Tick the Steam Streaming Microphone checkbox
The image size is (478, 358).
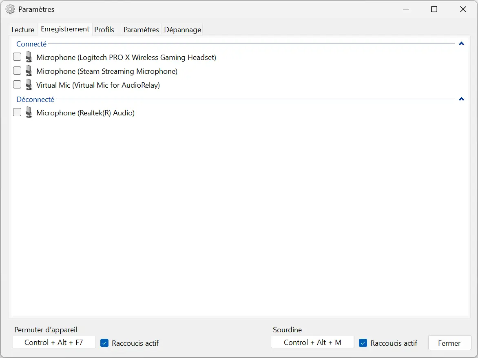[17, 71]
